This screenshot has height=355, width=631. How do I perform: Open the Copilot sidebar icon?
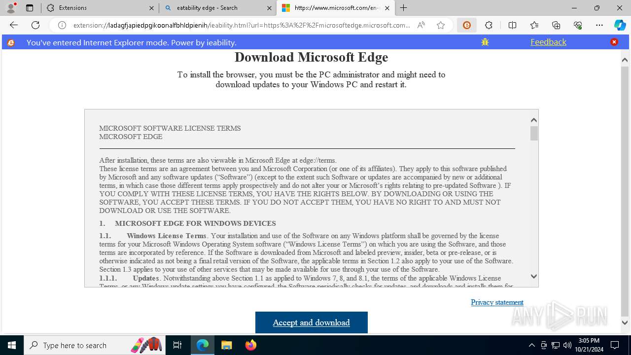[620, 25]
